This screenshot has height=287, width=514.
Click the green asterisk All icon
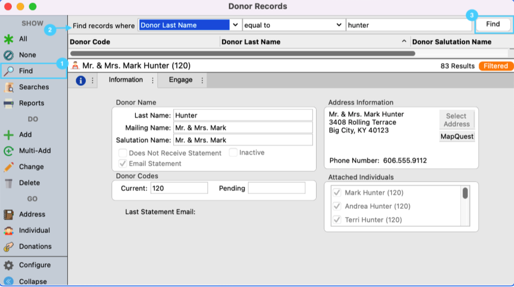tap(9, 39)
